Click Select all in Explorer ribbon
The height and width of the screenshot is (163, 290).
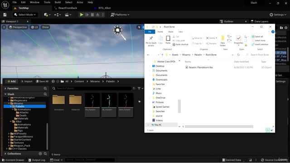[257, 37]
